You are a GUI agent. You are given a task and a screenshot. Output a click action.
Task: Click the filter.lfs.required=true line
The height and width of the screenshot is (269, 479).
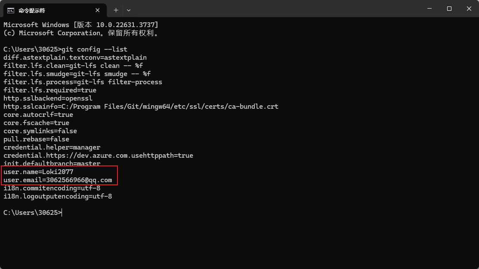50,90
